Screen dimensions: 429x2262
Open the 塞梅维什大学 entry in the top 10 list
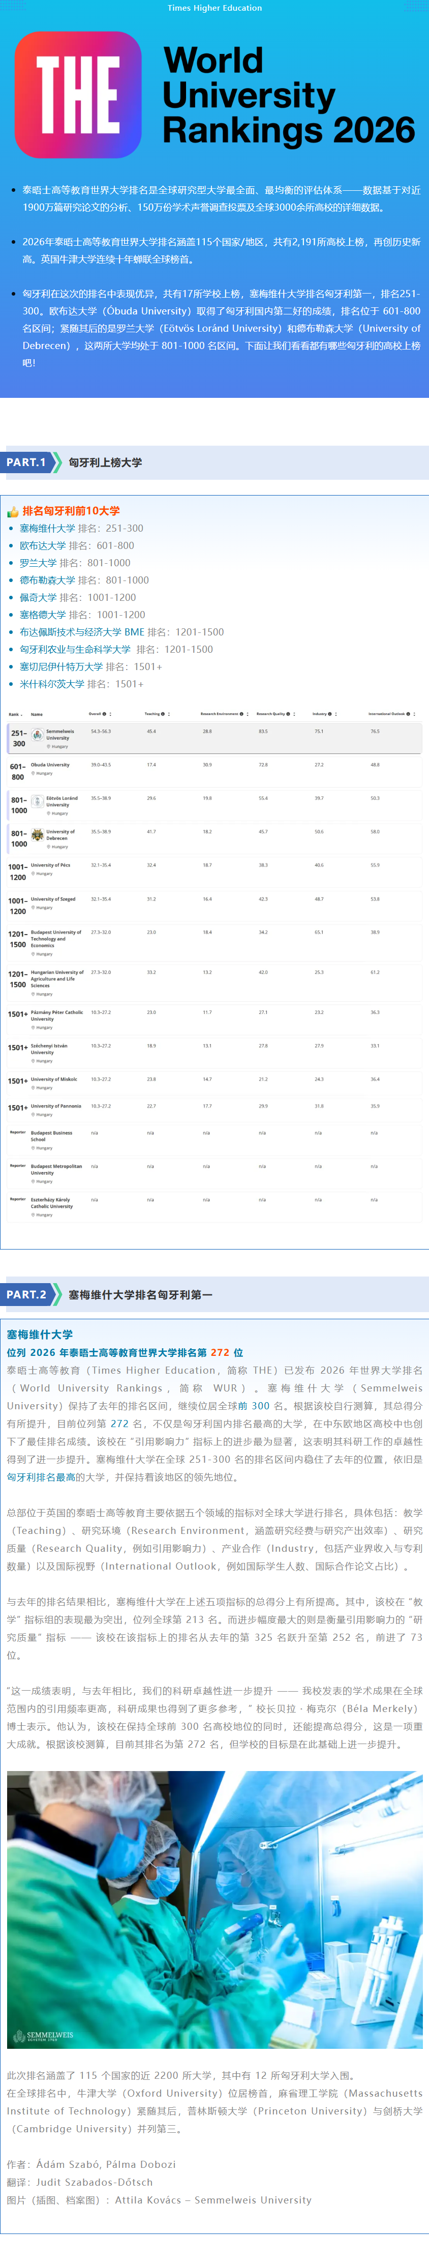point(47,529)
